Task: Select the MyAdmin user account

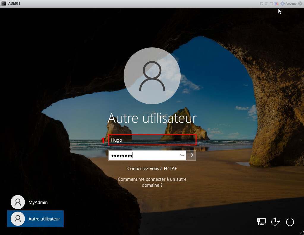Action: 29,202
